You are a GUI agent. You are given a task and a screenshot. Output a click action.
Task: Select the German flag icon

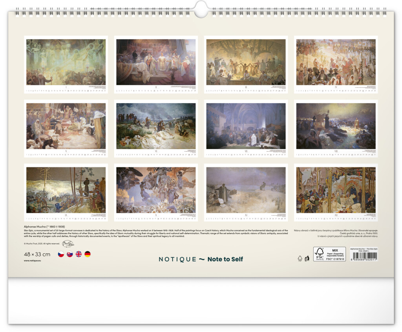(88, 254)
